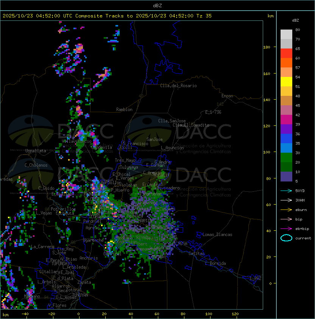Pick the red 60-65 dBZ color swatch
The height and width of the screenshot is (319, 315).
click(286, 53)
